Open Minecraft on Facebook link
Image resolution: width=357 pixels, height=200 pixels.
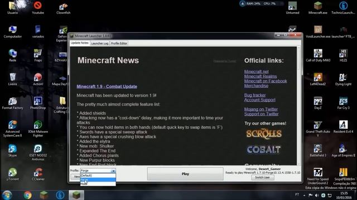tap(266, 81)
